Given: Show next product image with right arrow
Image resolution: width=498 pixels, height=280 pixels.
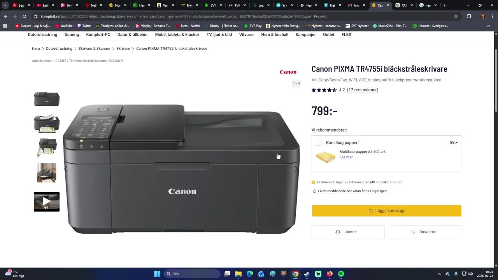Looking at the screenshot, I should (x=296, y=169).
